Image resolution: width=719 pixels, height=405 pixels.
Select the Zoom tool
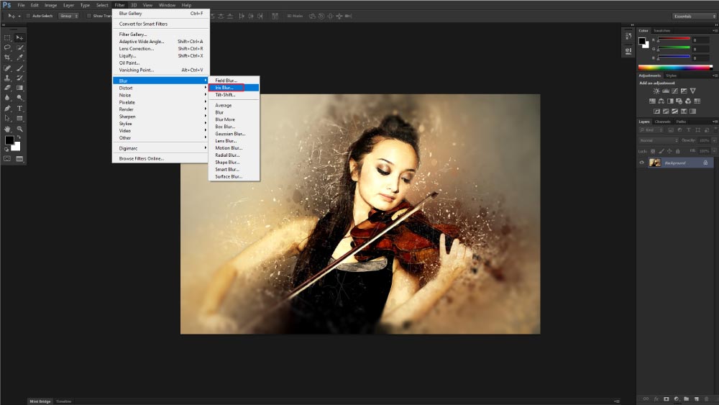pyautogui.click(x=19, y=129)
